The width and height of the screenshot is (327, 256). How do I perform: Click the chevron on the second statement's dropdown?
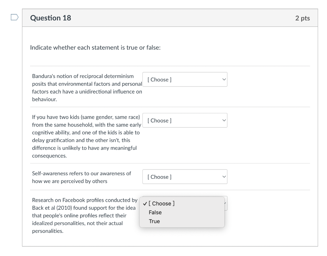pos(224,120)
